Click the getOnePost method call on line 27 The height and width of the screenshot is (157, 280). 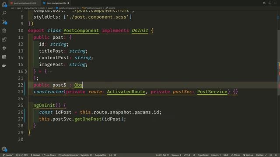tap(88, 119)
